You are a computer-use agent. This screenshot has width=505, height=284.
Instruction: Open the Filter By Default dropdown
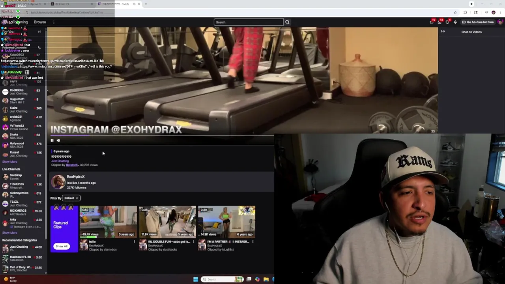coord(71,198)
